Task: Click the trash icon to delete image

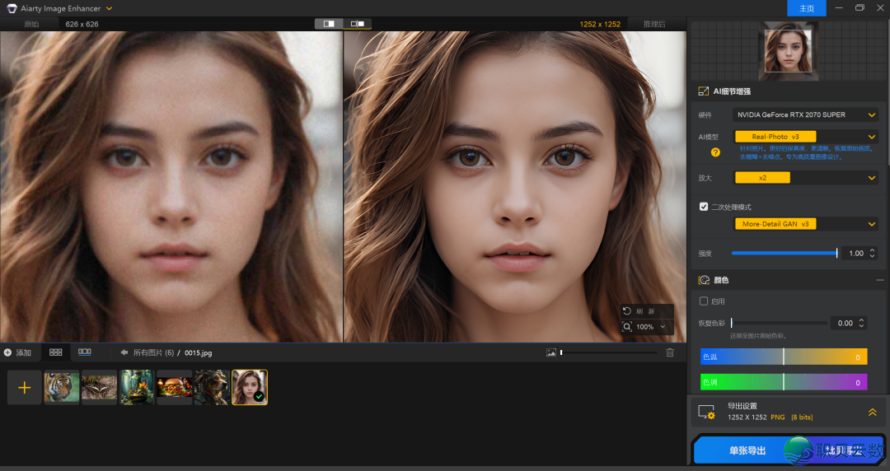Action: pos(670,352)
